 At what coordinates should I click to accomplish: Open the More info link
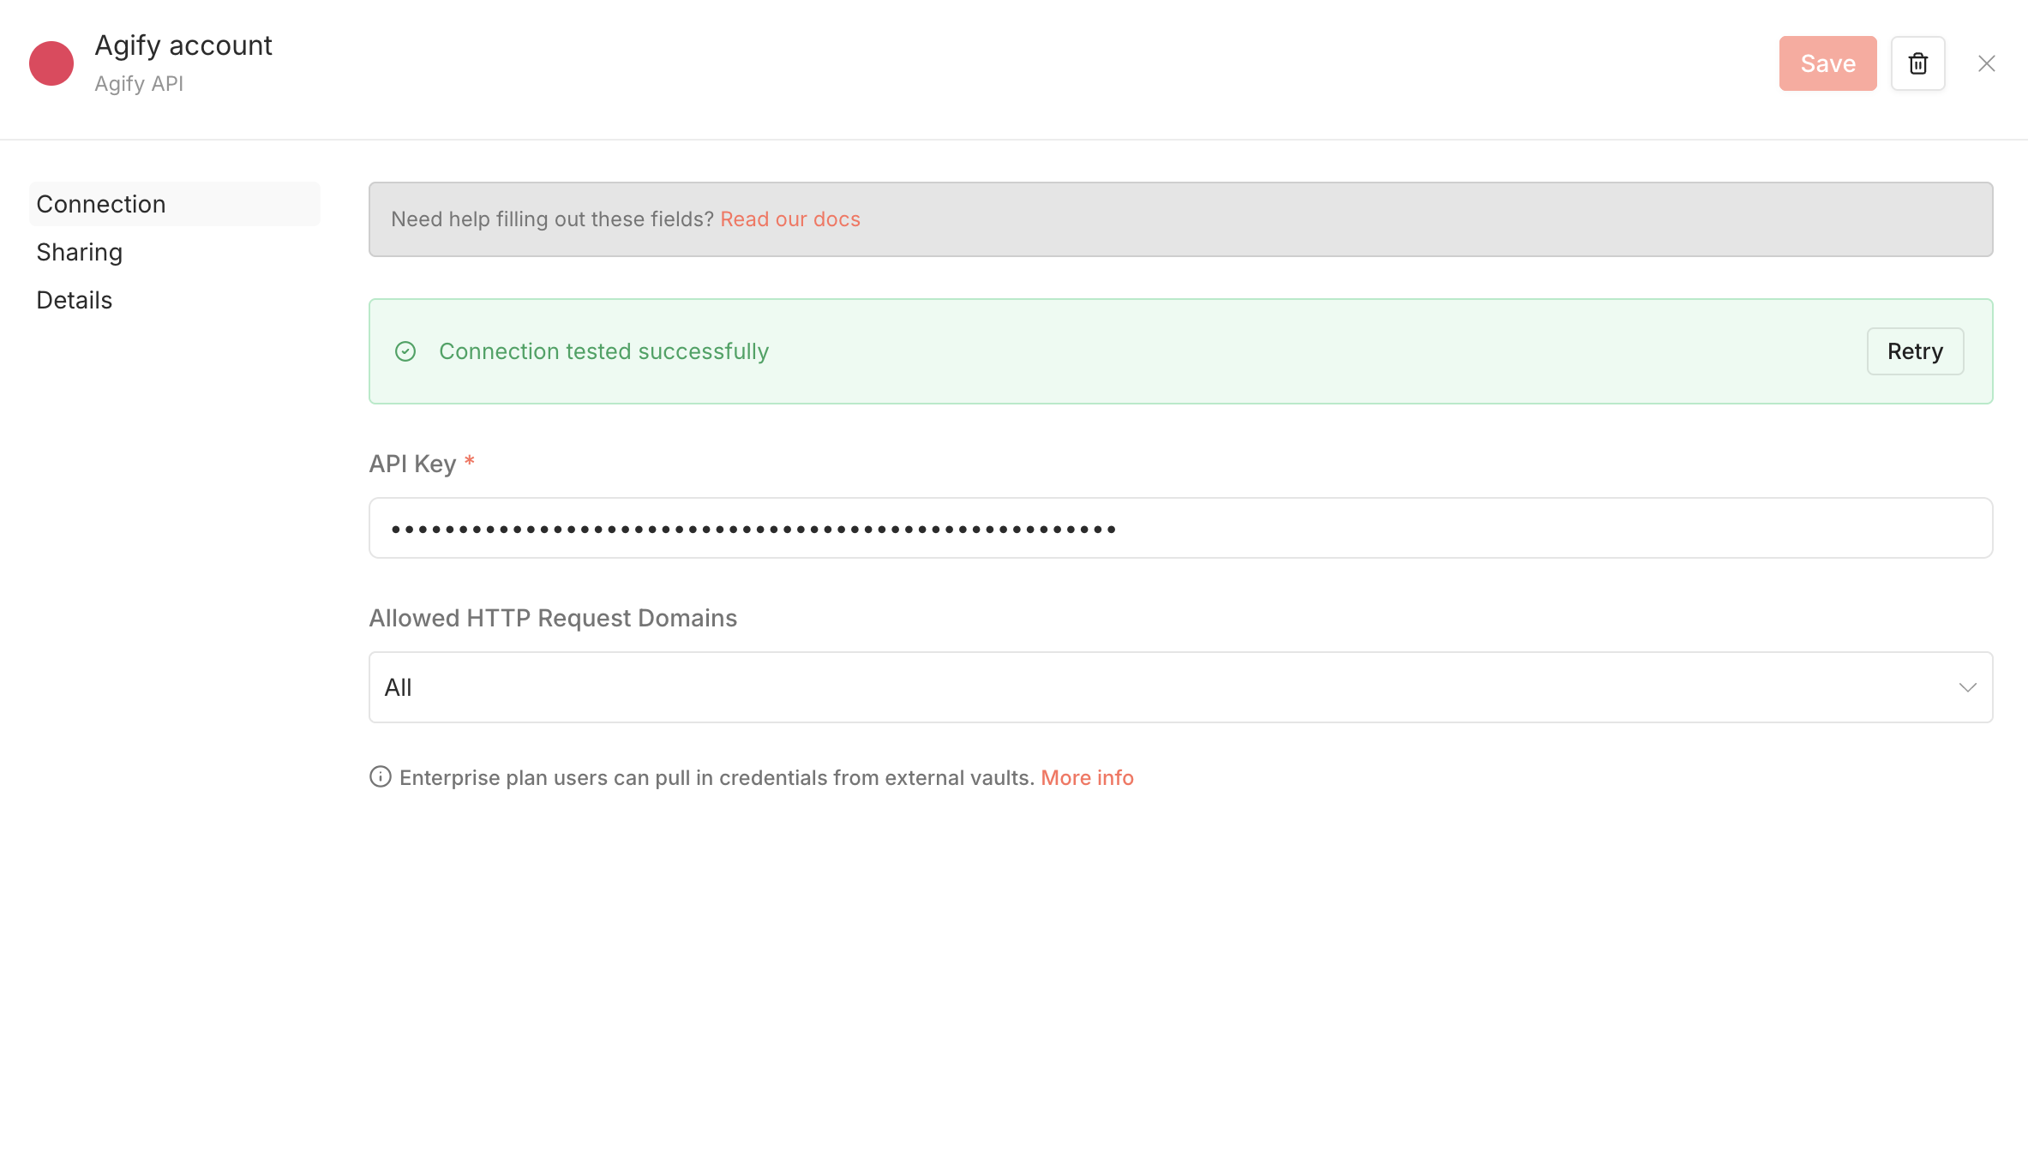[x=1087, y=777]
